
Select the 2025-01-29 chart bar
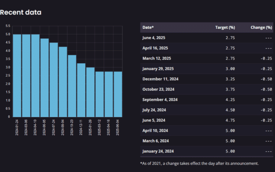pyautogui.click(x=90, y=92)
